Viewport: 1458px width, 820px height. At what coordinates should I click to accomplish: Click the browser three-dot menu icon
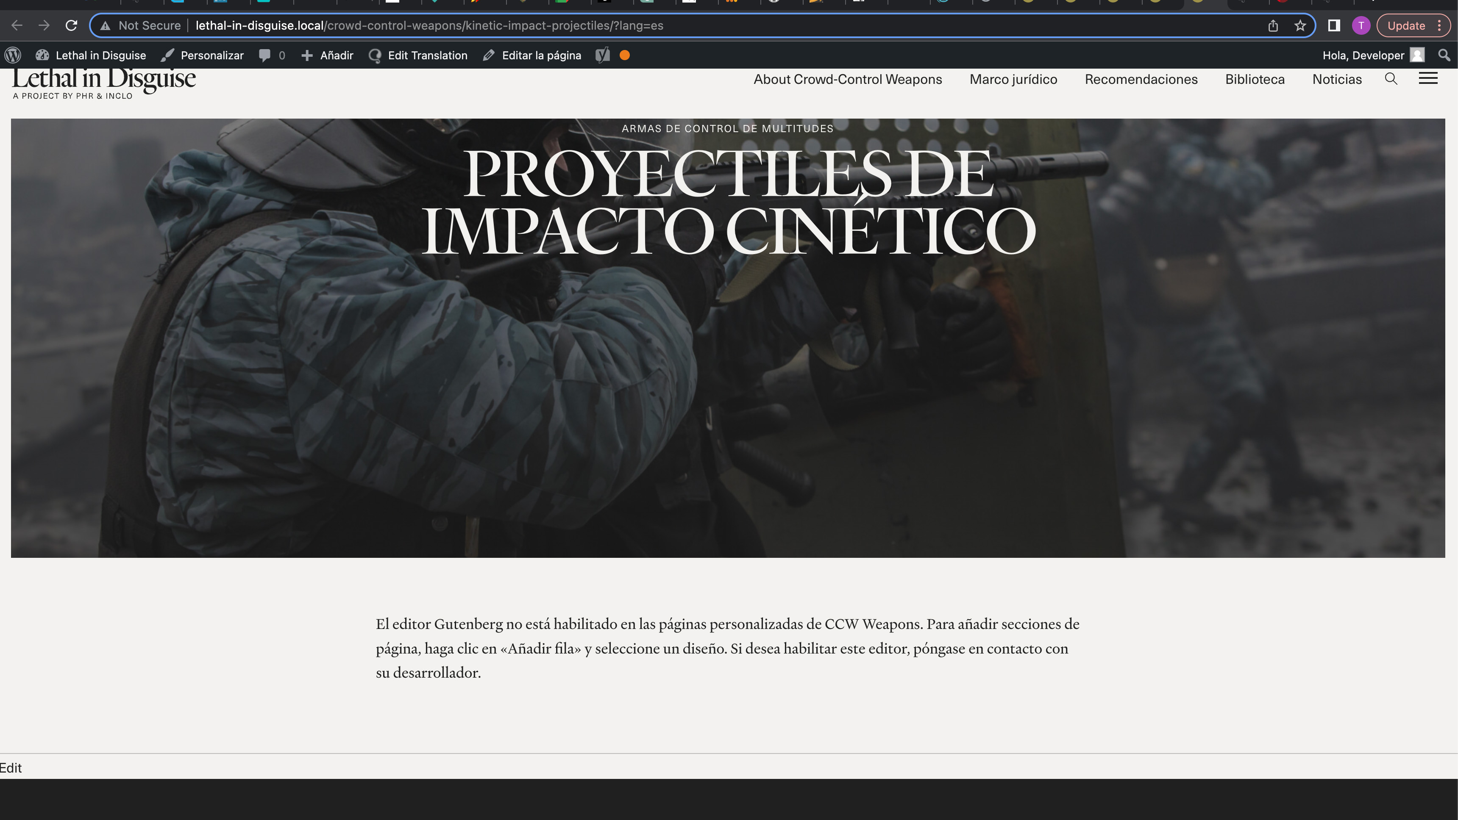click(x=1439, y=25)
